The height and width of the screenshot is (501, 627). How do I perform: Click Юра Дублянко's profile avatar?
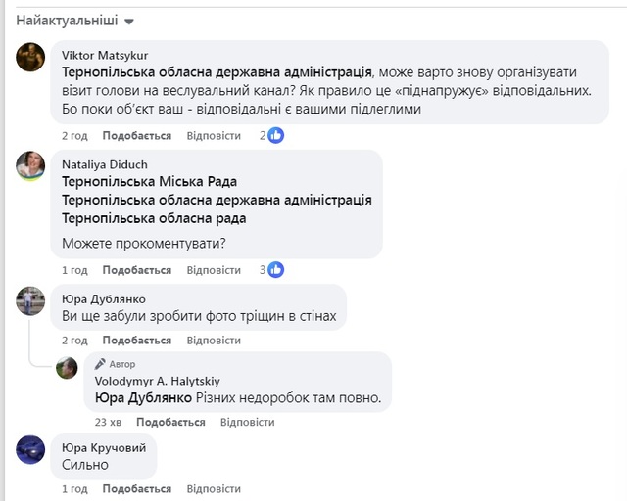pyautogui.click(x=30, y=300)
